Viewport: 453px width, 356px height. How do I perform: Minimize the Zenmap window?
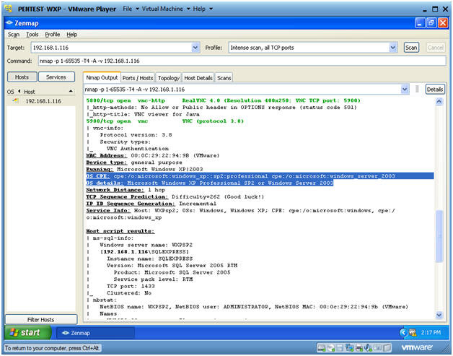click(421, 23)
